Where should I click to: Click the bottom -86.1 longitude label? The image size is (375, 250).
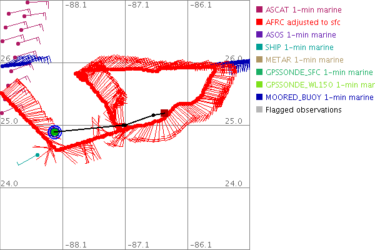click(x=203, y=246)
